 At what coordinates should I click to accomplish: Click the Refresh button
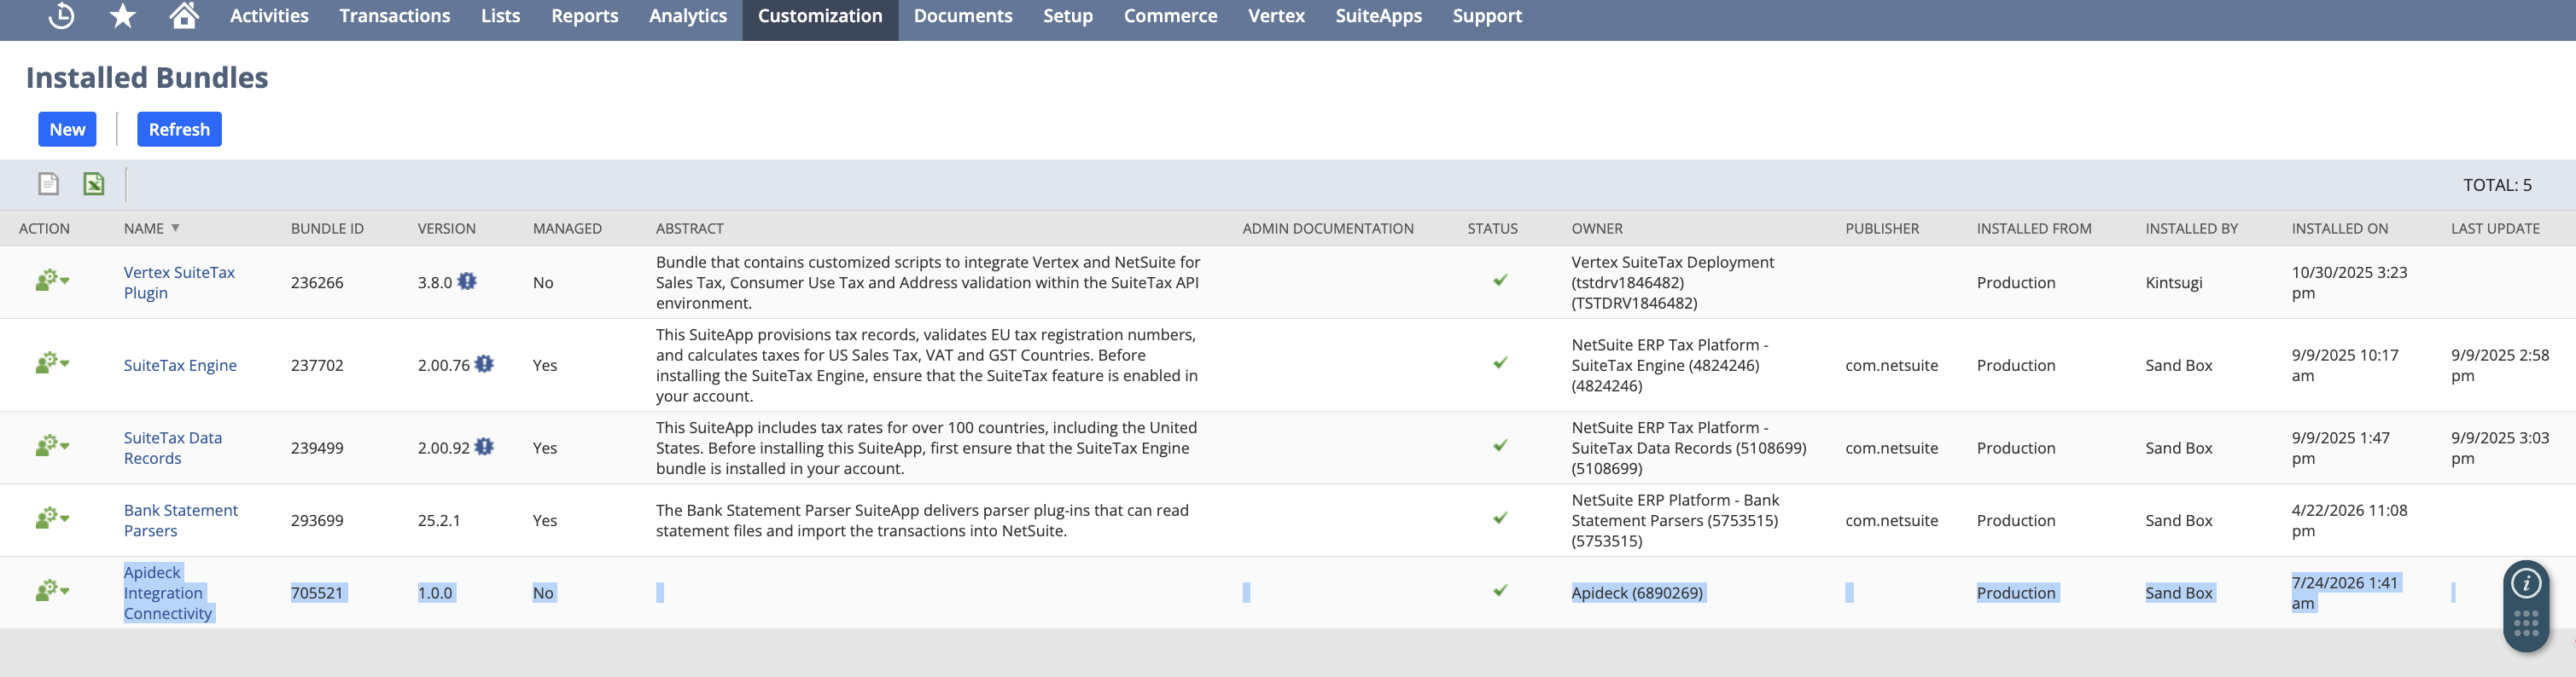point(179,129)
